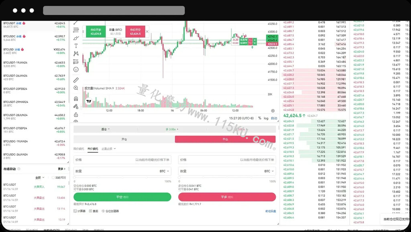Select the Brush drawing tool
This screenshot has width=411, height=232.
76,38
